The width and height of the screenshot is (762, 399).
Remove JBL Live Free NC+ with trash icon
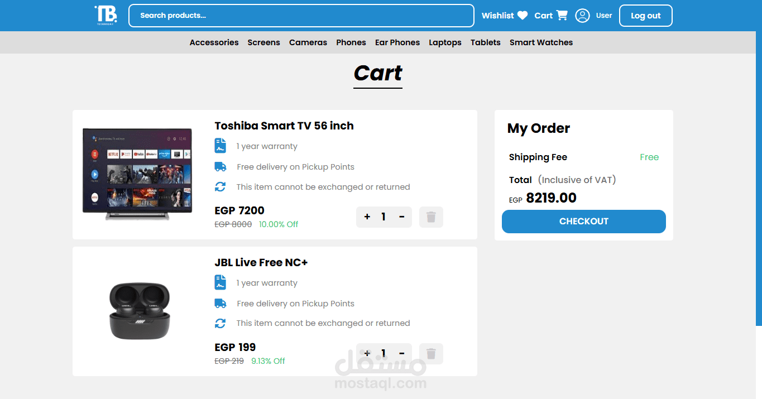point(431,354)
